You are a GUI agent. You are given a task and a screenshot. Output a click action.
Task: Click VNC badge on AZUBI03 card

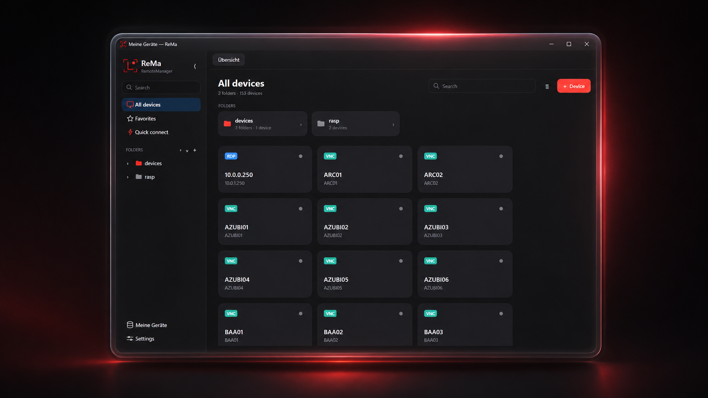[x=431, y=209]
